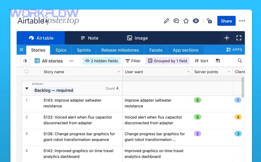Click row number 3
Viewport: 261px width, 162px height.
[26, 134]
